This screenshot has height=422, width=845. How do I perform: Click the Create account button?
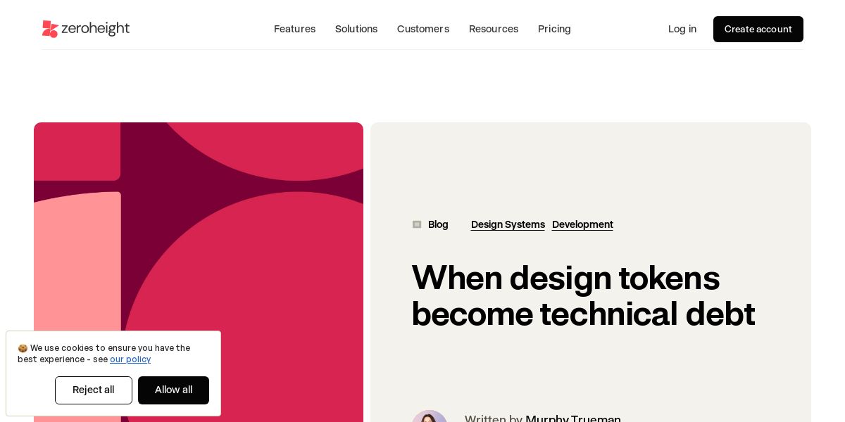(758, 29)
